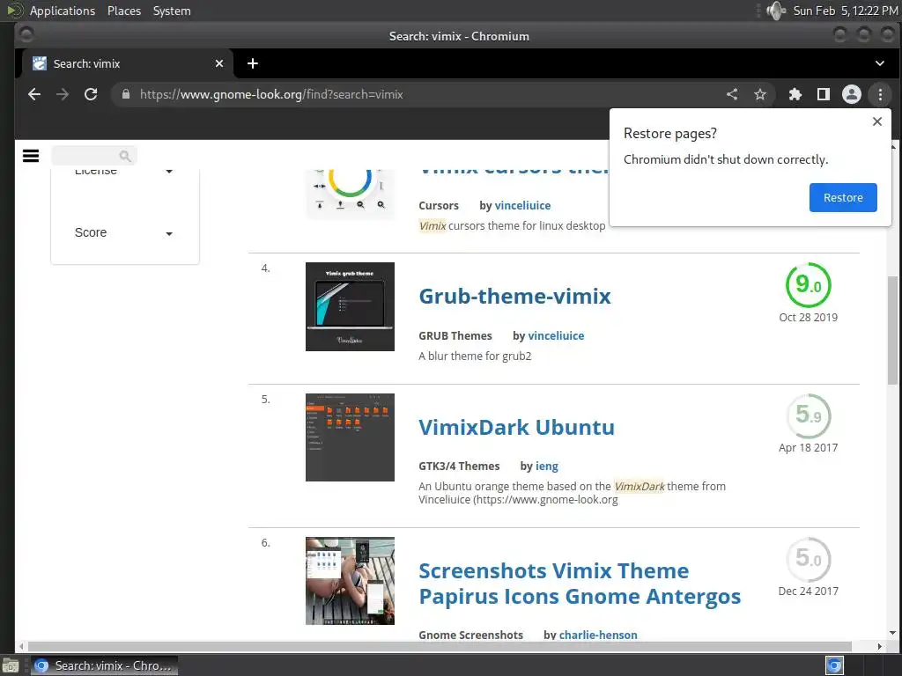Click the workspace switcher icon
This screenshot has width=902, height=676.
click(834, 665)
